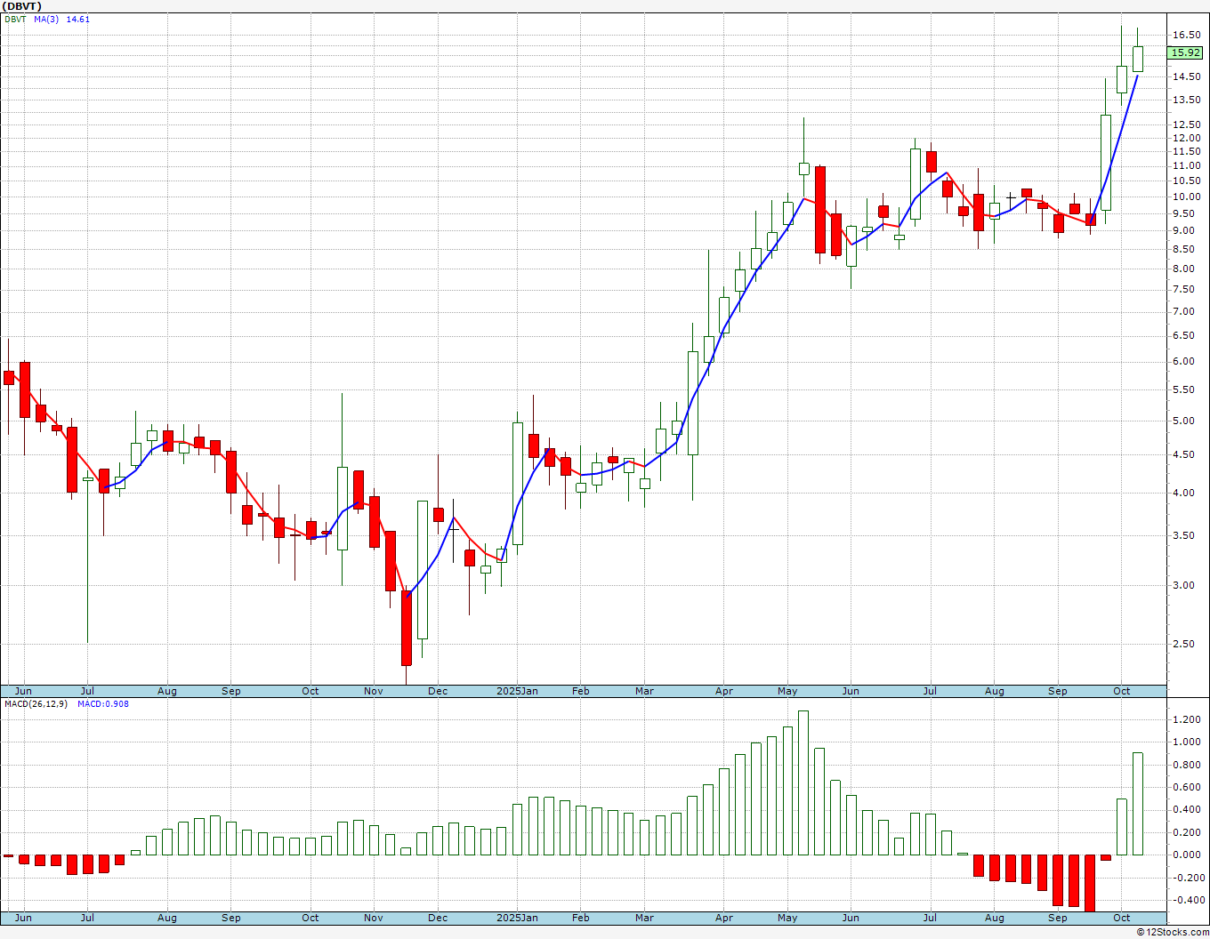Click the 11.50 price axis label

(1186, 151)
